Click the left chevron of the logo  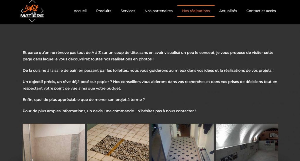click(22, 11)
